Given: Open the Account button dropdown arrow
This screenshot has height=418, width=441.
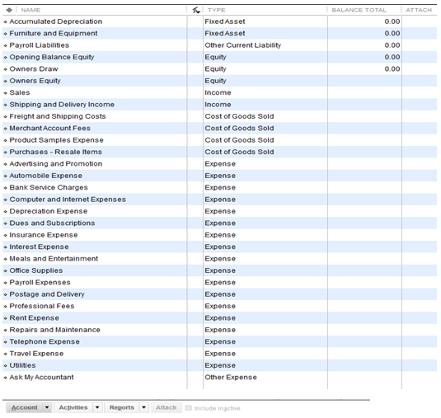Looking at the screenshot, I should coord(47,407).
